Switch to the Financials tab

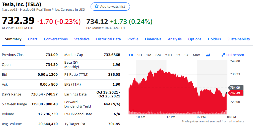coord(153,39)
